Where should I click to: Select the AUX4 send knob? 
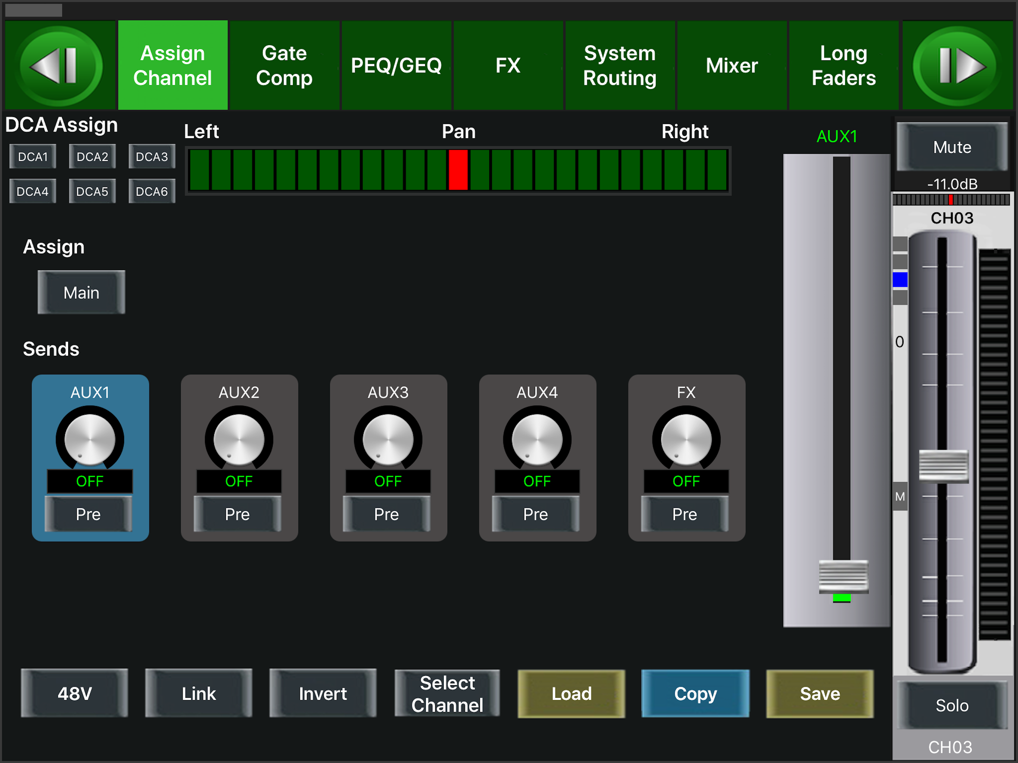pos(537,440)
